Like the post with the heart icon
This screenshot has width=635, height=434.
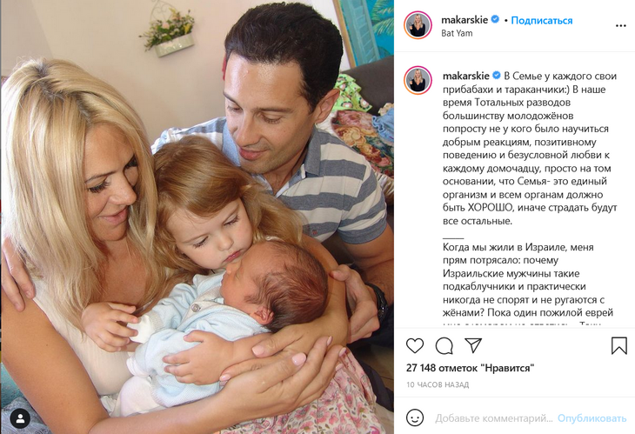coord(415,346)
